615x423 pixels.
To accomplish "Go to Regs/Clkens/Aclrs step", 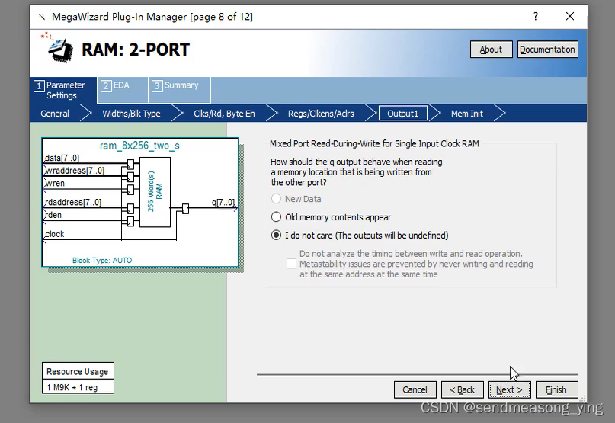I will [x=321, y=114].
